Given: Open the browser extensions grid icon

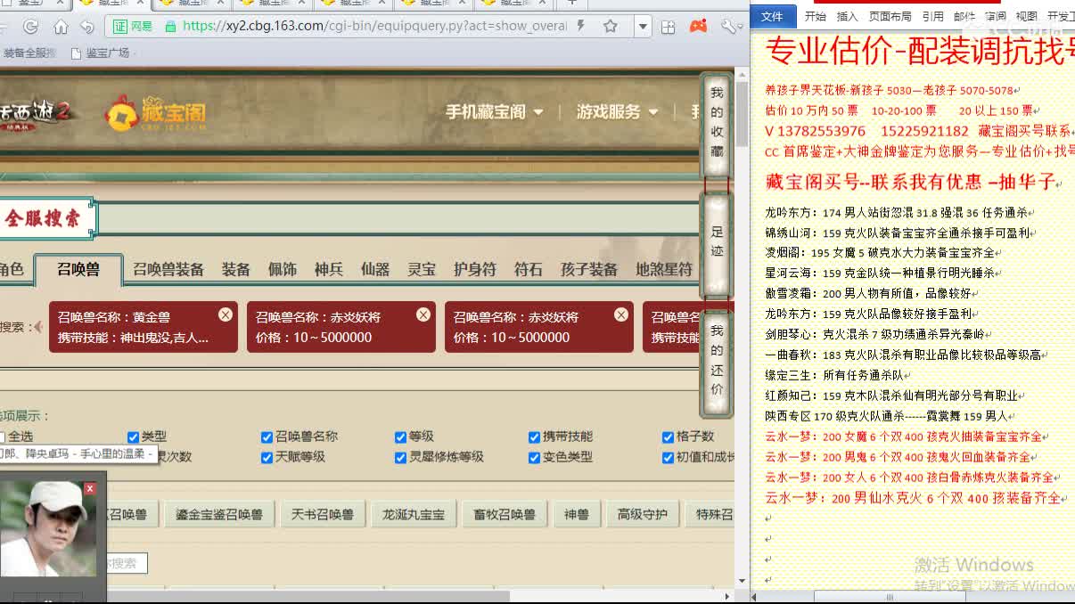Looking at the screenshot, I should pyautogui.click(x=669, y=27).
